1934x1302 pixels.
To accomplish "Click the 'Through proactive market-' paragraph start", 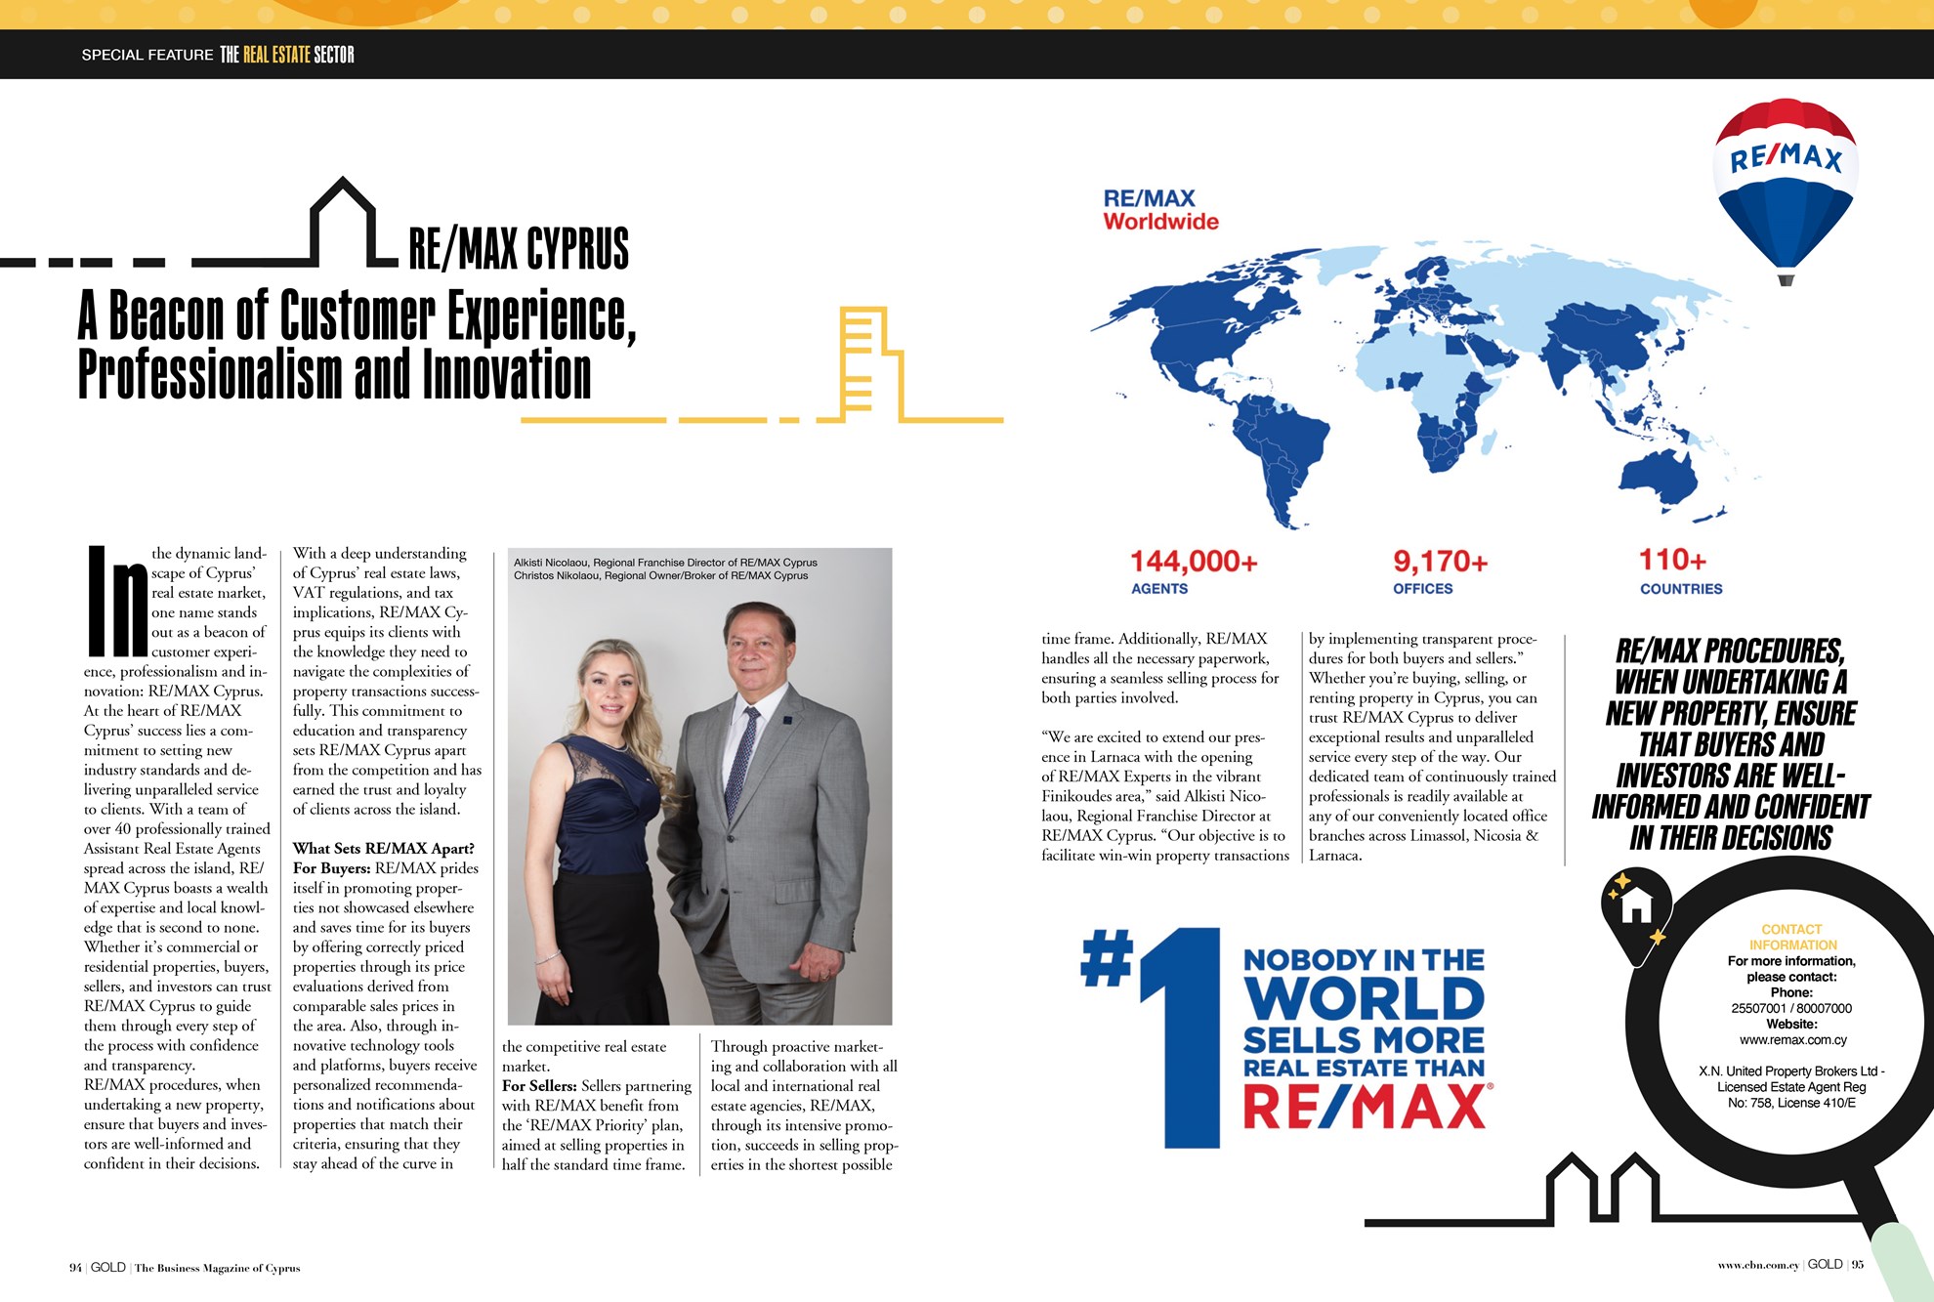I will 797,1047.
